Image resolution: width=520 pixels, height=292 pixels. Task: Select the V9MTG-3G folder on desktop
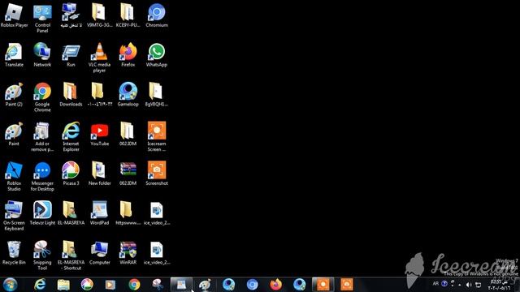99,16
